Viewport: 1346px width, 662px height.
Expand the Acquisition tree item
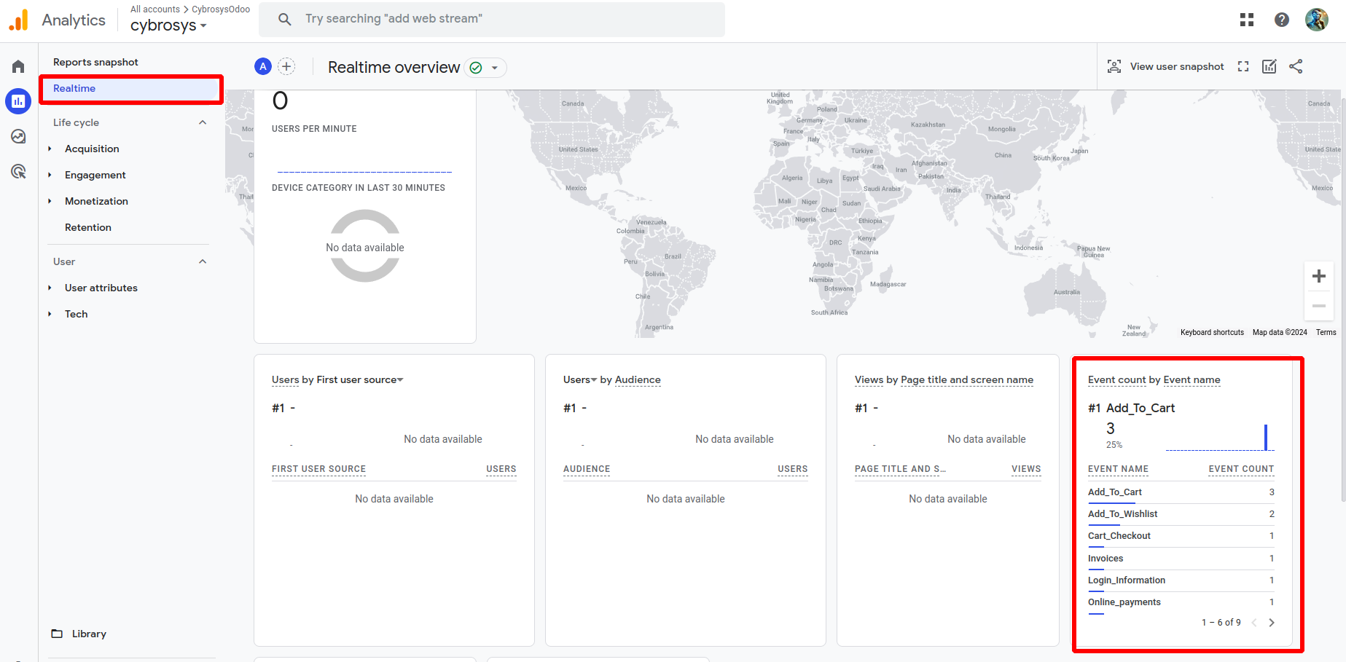tap(50, 149)
